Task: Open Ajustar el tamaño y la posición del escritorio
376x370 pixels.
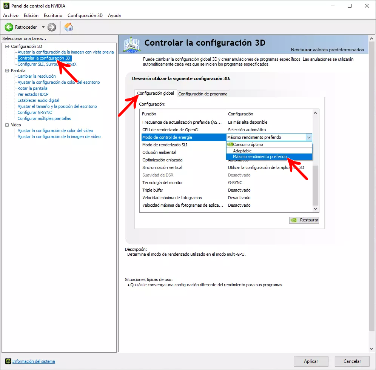Action: click(57, 106)
